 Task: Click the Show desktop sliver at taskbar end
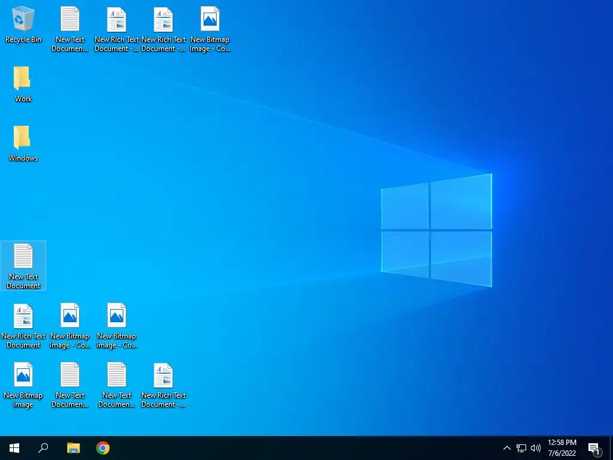[611, 448]
